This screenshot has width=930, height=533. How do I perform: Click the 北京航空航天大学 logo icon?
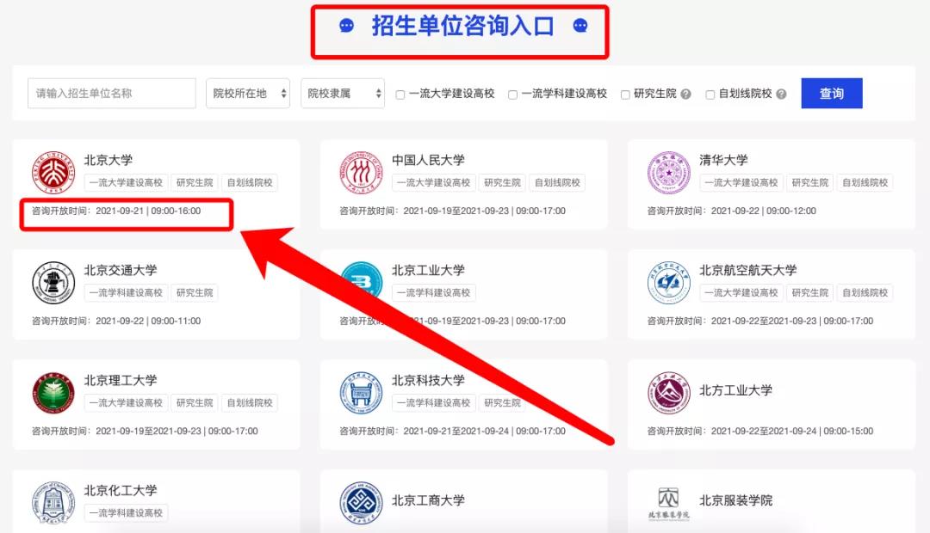(x=668, y=283)
